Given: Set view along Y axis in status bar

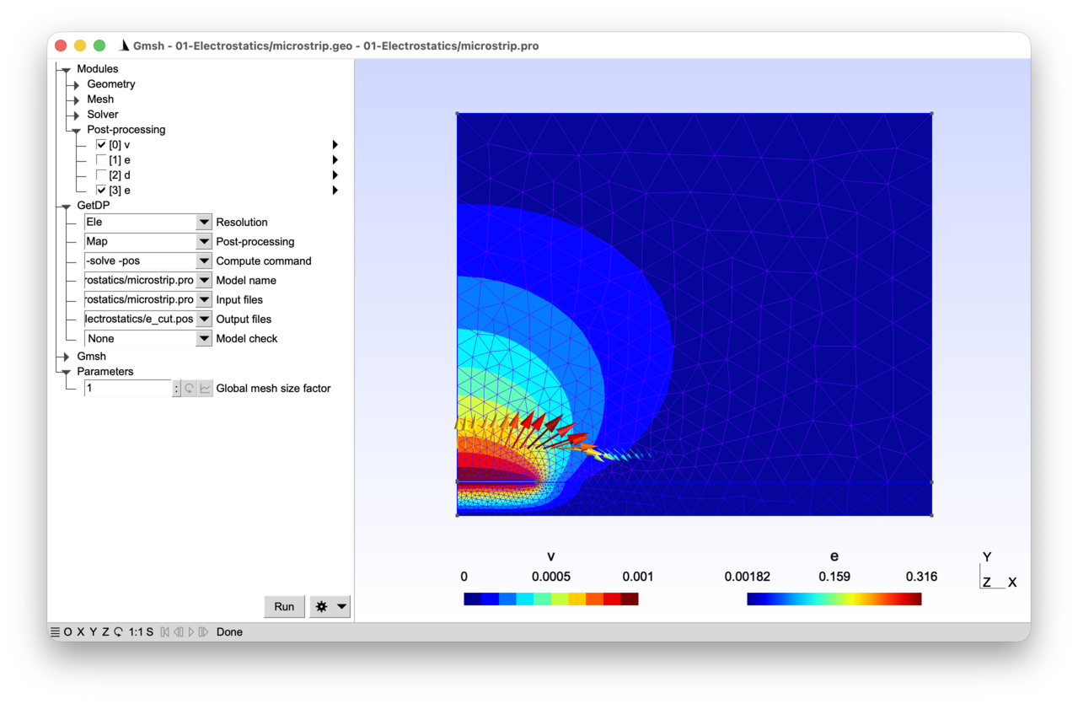Looking at the screenshot, I should tap(93, 631).
